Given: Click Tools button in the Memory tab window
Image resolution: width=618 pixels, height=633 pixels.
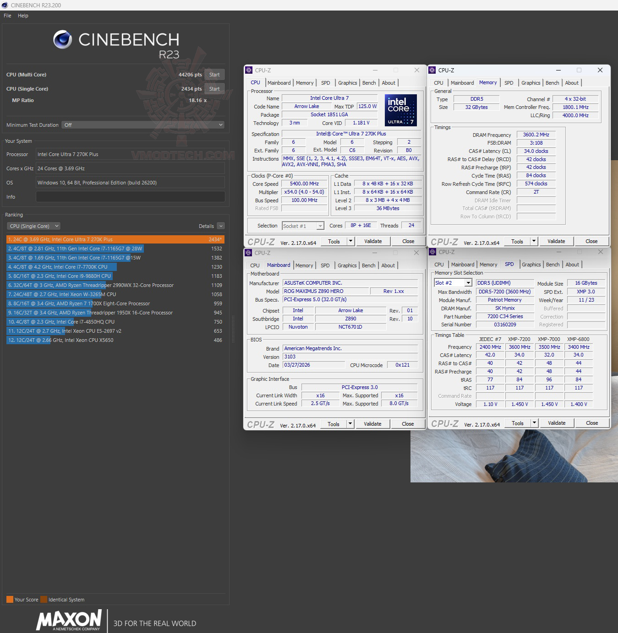Looking at the screenshot, I should click(x=517, y=241).
